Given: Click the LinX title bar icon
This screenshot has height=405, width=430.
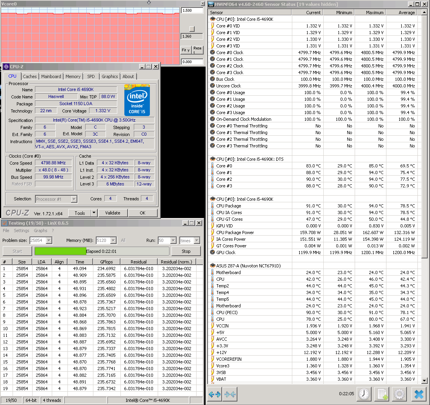Looking at the screenshot, I should coord(4,223).
